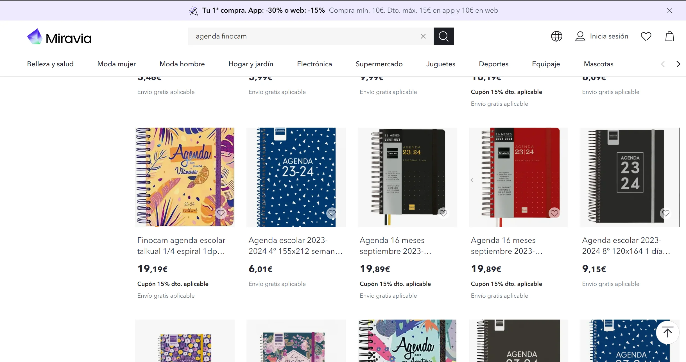Show previous categories with left arrow
This screenshot has height=362, width=686.
663,64
